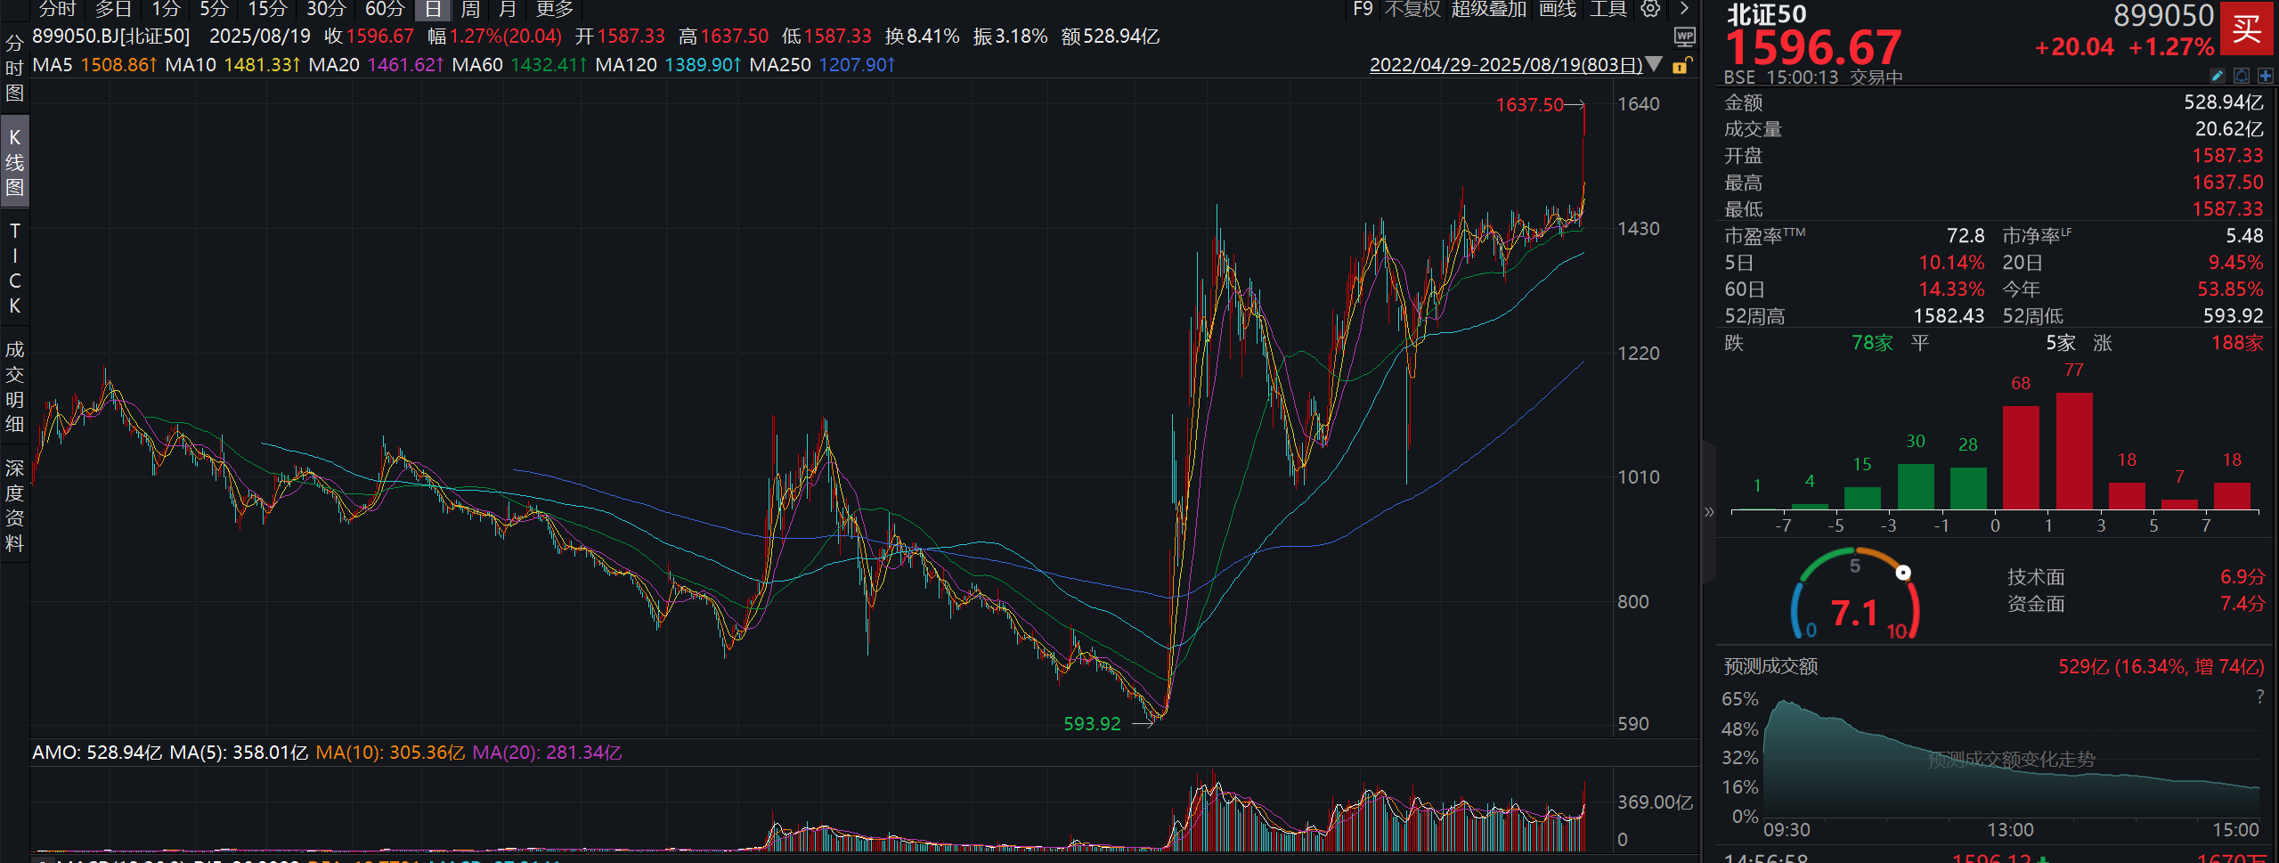Select the pencil edit icon beside BSE time
2279x863 pixels.
click(2218, 77)
